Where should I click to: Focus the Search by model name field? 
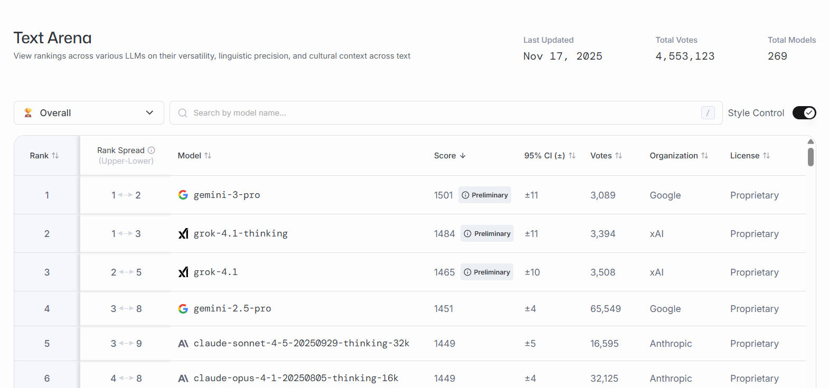(444, 113)
